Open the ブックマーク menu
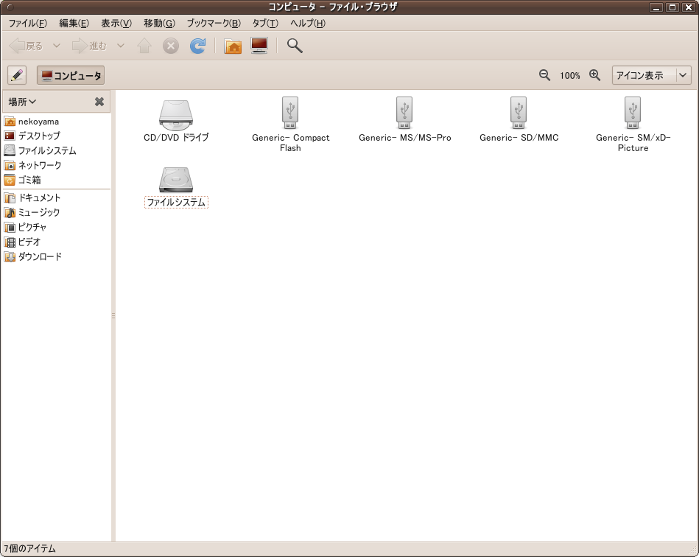Image resolution: width=699 pixels, height=557 pixels. [213, 23]
